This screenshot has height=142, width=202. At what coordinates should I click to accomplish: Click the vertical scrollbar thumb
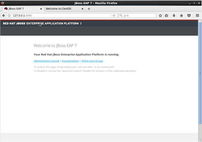pos(200,73)
